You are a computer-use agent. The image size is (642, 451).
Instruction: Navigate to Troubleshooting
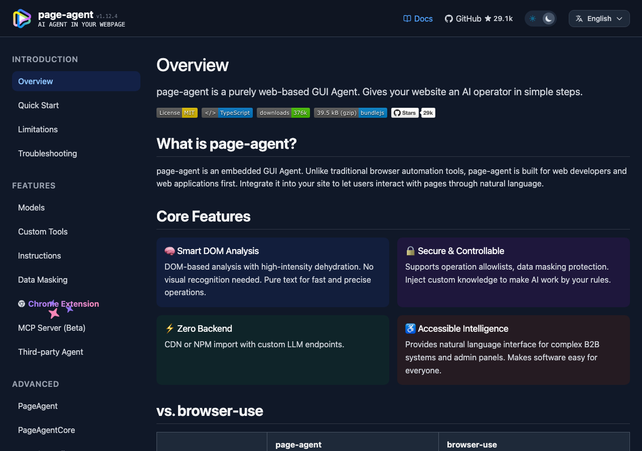[x=76, y=153]
